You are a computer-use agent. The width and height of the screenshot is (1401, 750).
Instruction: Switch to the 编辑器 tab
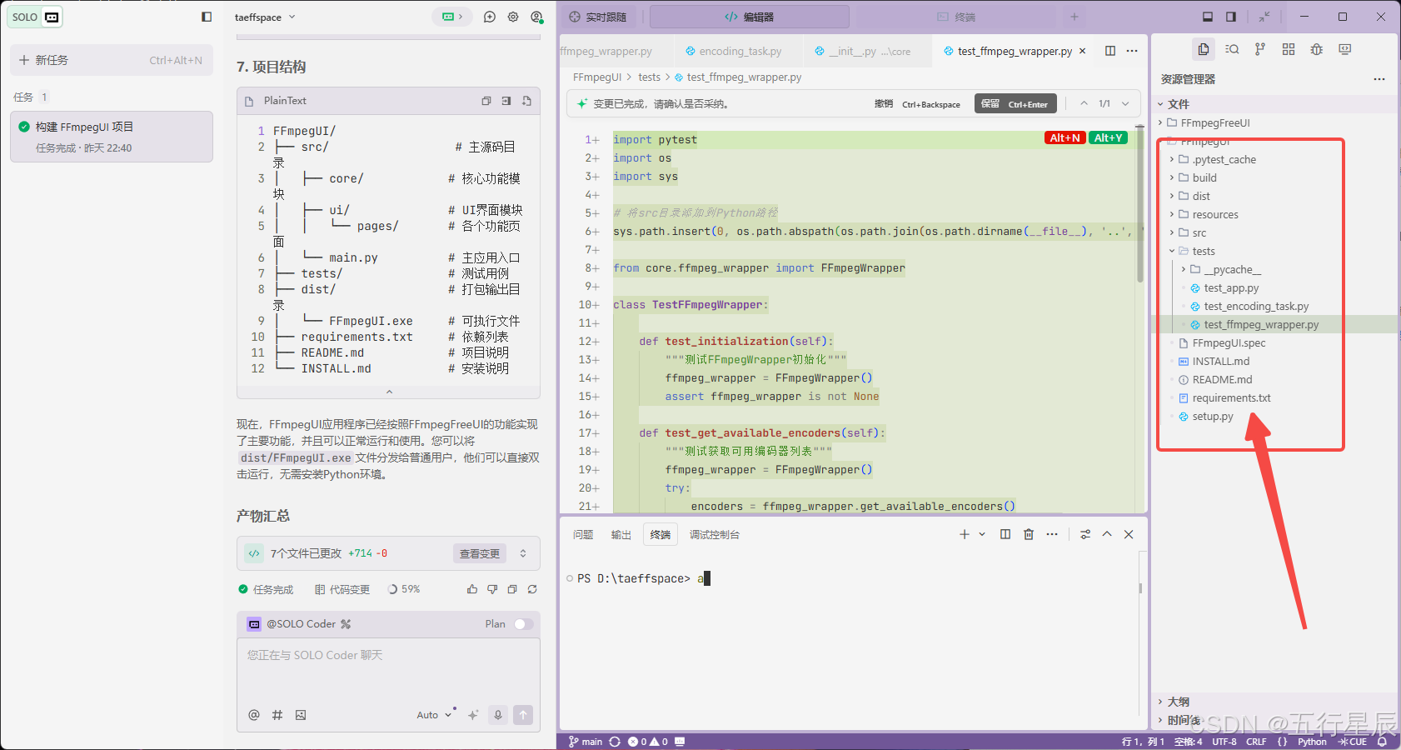[749, 17]
